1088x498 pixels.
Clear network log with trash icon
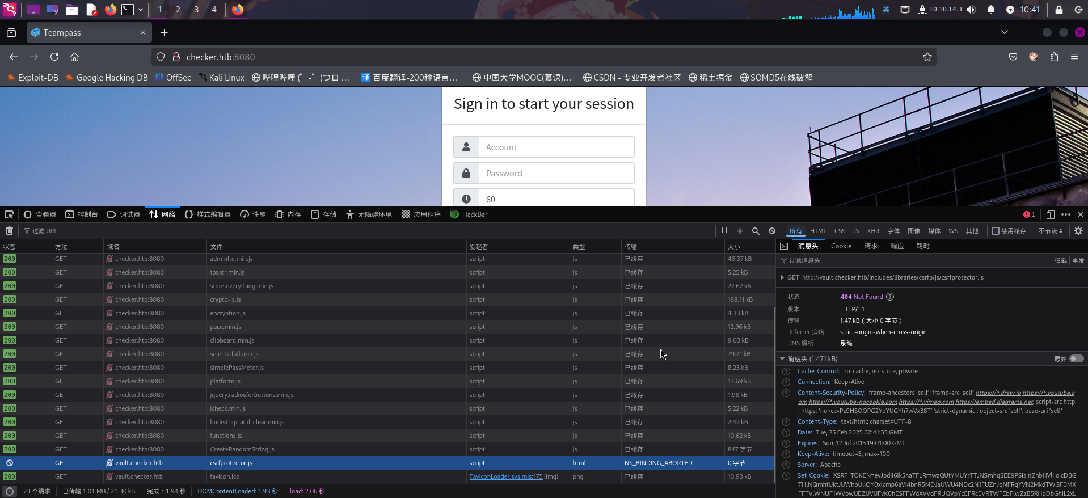(9, 231)
